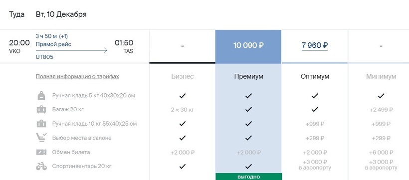Choose the Премиум tariff column header
Viewport: 409px width, 180px height.
(x=248, y=76)
